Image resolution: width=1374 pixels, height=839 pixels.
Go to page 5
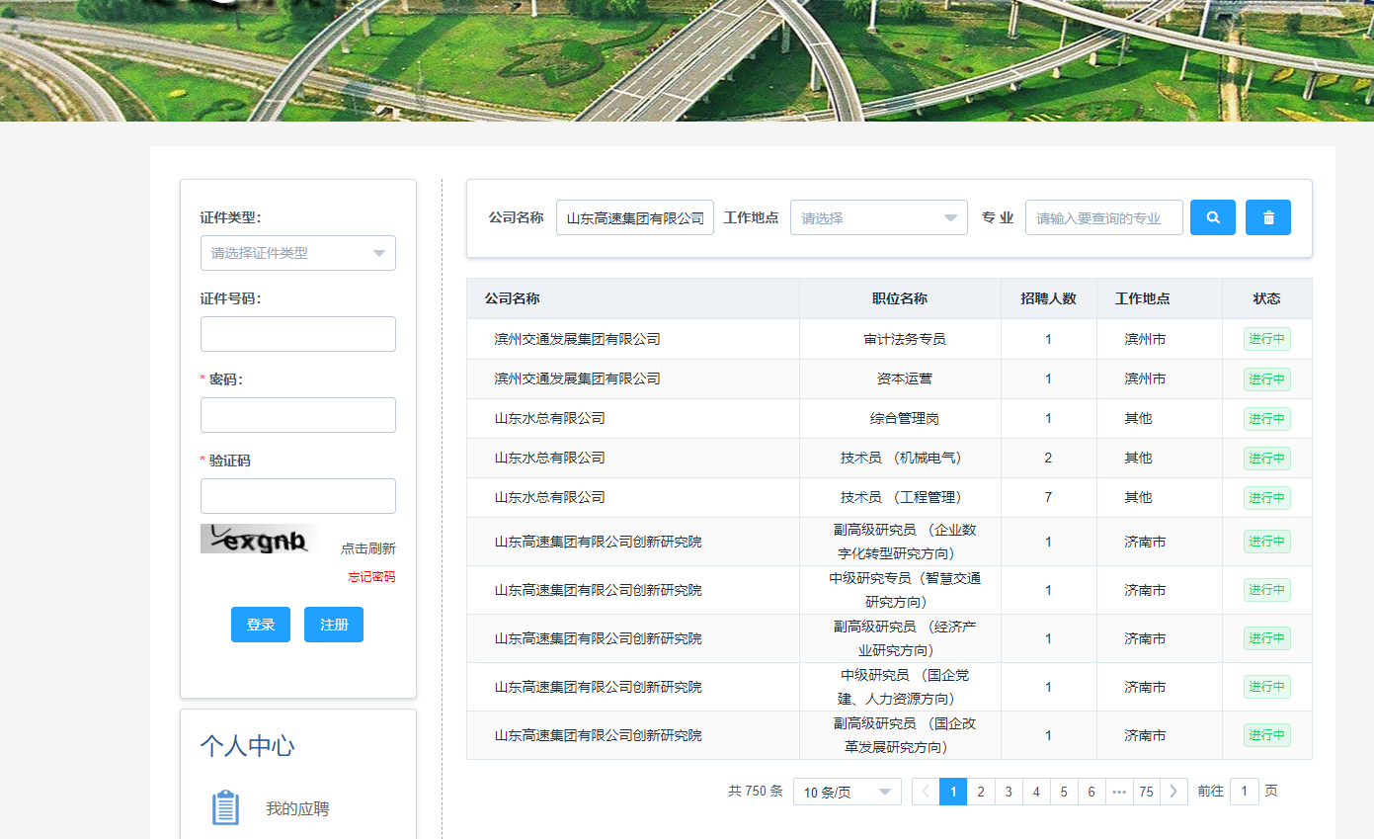point(1064,792)
